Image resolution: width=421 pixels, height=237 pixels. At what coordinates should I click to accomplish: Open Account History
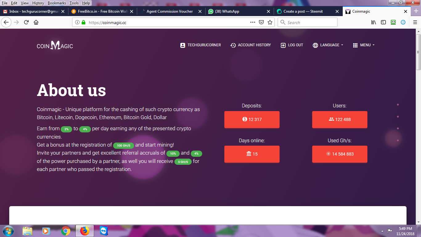(251, 45)
